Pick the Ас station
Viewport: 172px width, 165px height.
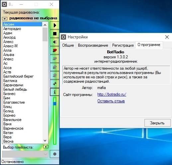(22, 63)
